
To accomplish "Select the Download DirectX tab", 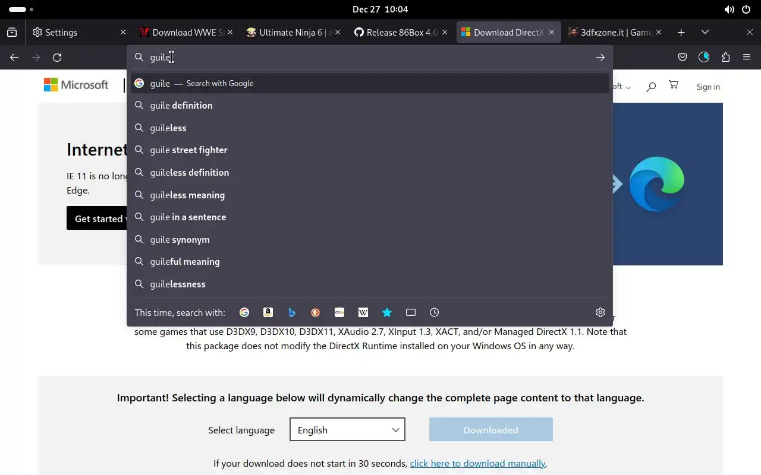I will coord(508,32).
